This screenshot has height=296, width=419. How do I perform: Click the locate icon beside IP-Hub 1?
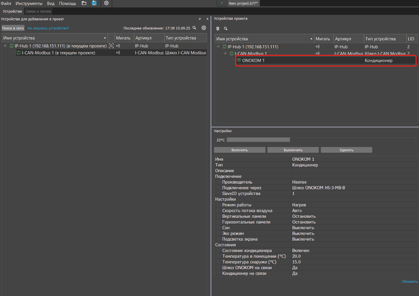111,46
